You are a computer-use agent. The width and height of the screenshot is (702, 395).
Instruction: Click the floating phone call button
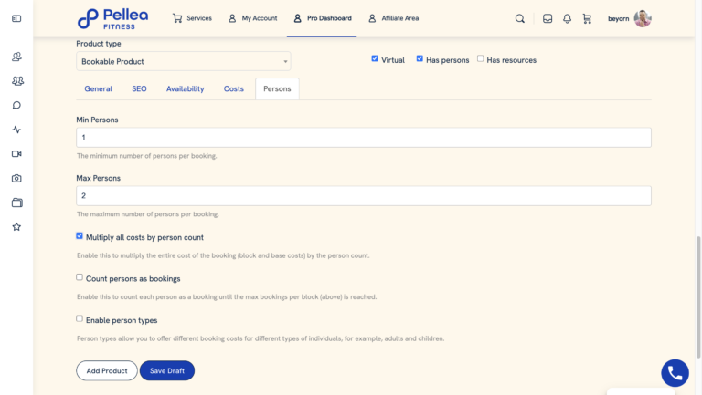tap(675, 373)
